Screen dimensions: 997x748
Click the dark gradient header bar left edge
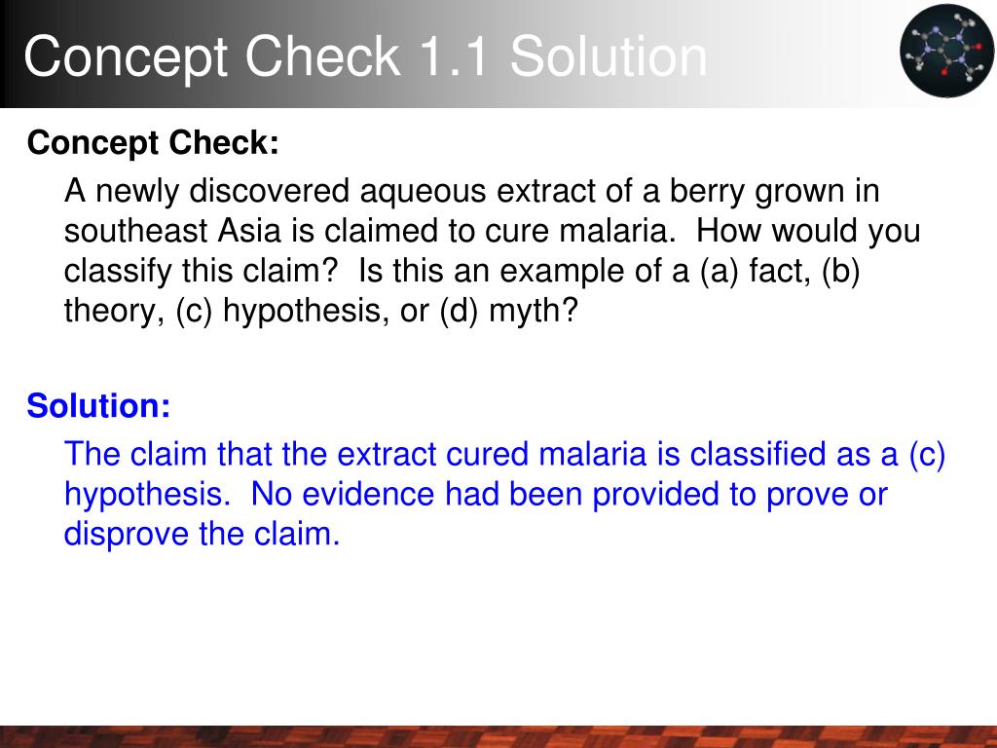click(10, 55)
